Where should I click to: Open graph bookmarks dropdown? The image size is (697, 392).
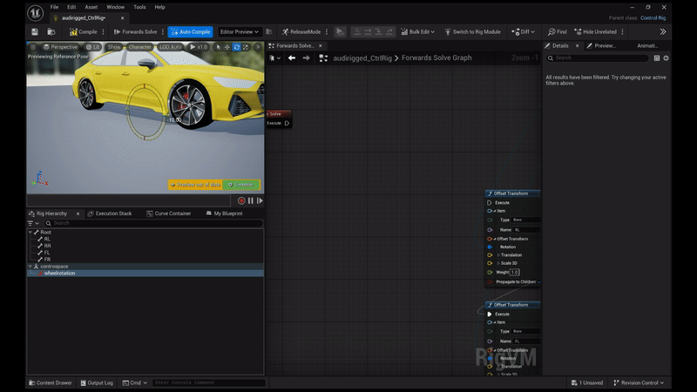tap(274, 57)
